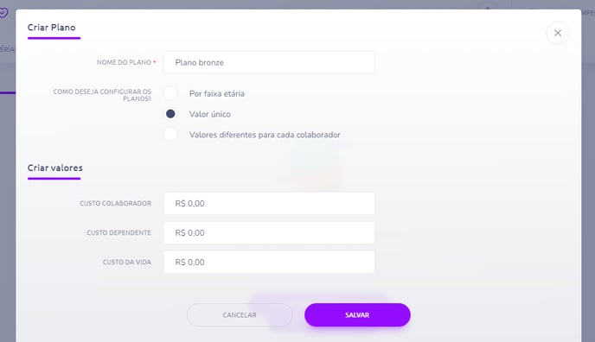The image size is (595, 342).
Task: Select the Por faixa etária radio button
Action: [170, 93]
